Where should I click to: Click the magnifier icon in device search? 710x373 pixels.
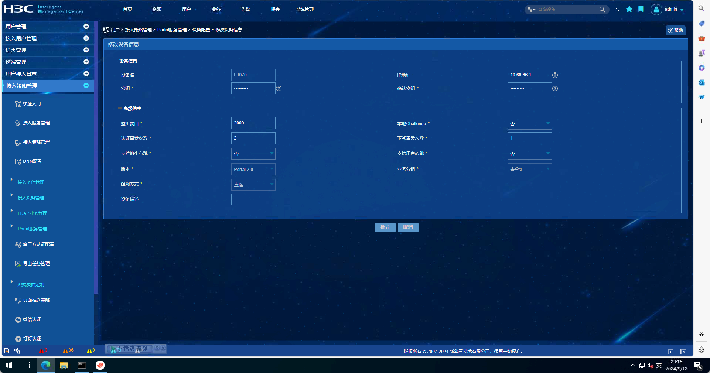602,10
